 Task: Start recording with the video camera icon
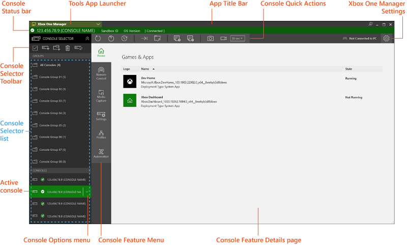[x=223, y=38]
